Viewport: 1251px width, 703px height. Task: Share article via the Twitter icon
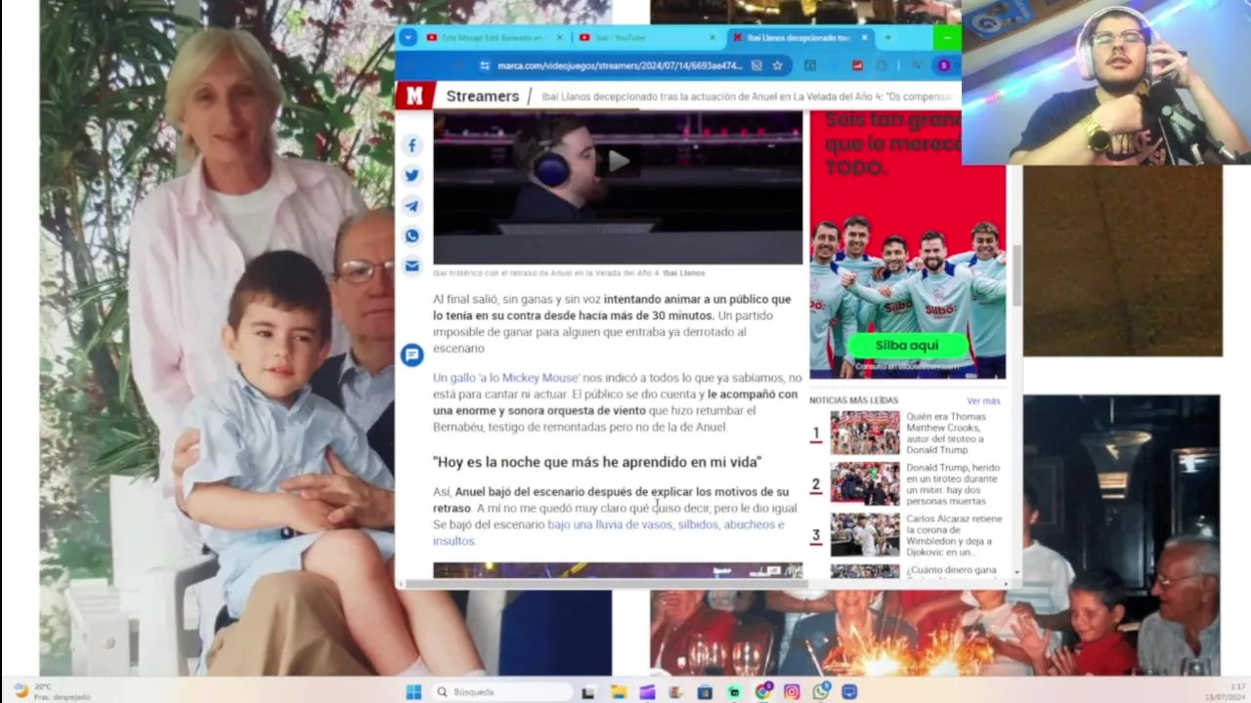(411, 176)
